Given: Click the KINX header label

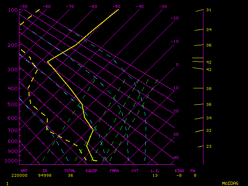Looking at the screenshot, I should (179, 170).
